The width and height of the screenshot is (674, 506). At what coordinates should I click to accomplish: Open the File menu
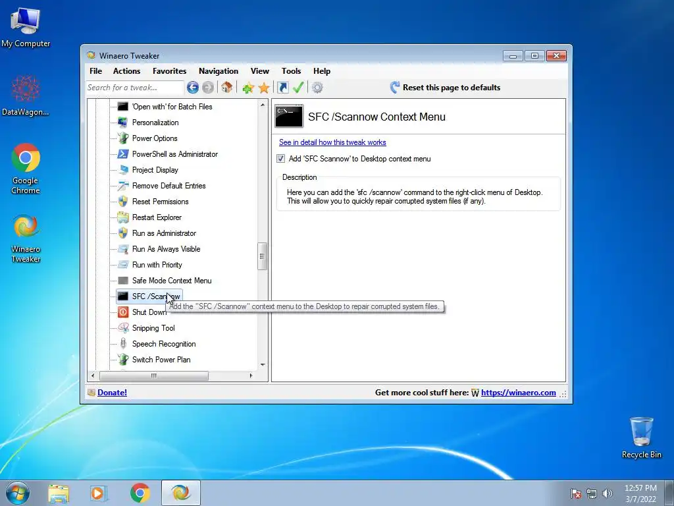(x=96, y=71)
